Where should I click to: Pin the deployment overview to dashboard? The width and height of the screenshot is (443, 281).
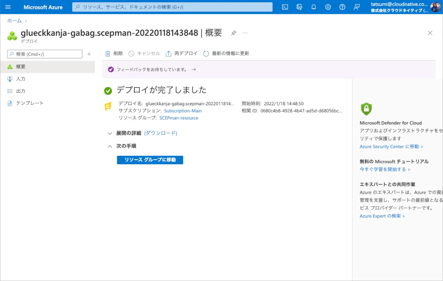pyautogui.click(x=233, y=33)
